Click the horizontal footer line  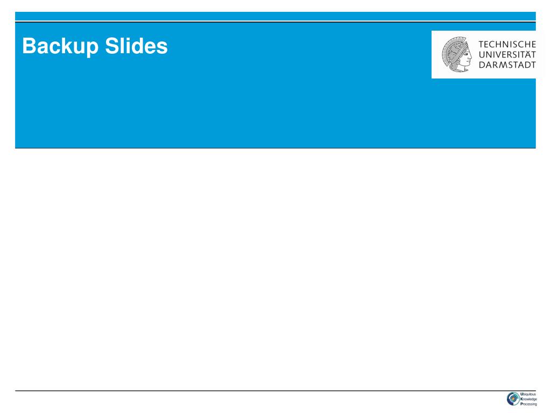coord(275,390)
